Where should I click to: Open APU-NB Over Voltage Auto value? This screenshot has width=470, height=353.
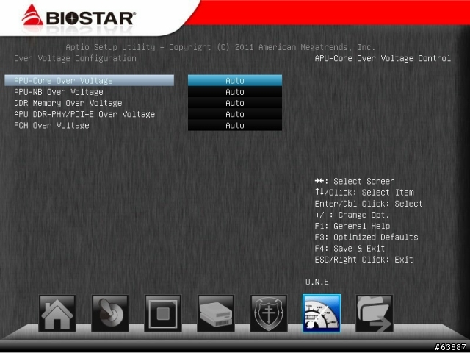click(x=235, y=91)
